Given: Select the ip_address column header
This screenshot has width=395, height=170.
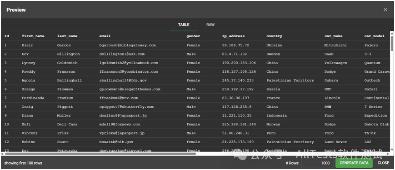Looking at the screenshot, I should pos(233,36).
